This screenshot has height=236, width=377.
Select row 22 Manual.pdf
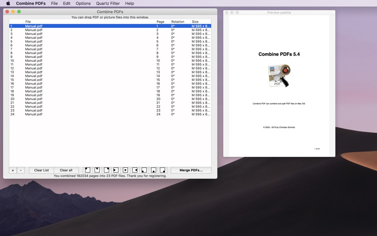(x=110, y=107)
